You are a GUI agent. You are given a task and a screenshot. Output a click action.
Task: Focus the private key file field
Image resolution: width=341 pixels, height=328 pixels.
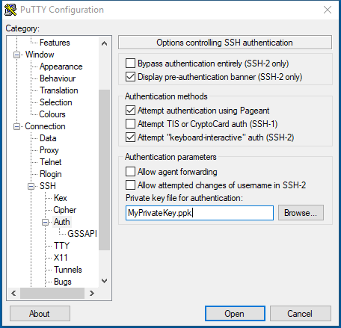point(200,213)
